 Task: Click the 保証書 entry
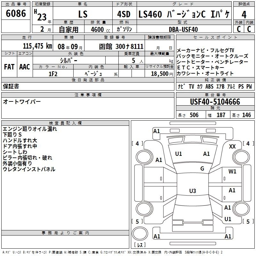coord(11,86)
